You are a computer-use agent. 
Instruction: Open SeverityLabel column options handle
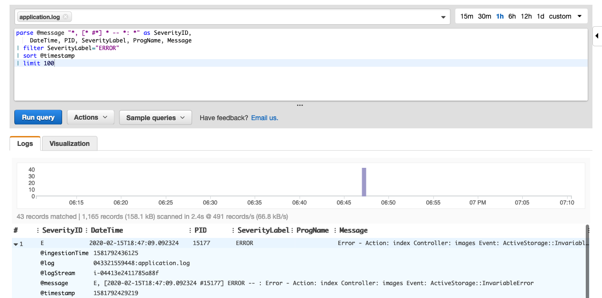233,230
